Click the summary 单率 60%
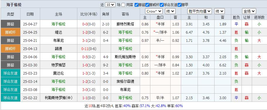 click(x=179, y=106)
